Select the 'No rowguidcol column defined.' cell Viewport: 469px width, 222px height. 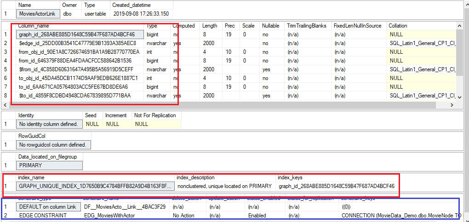(52, 145)
